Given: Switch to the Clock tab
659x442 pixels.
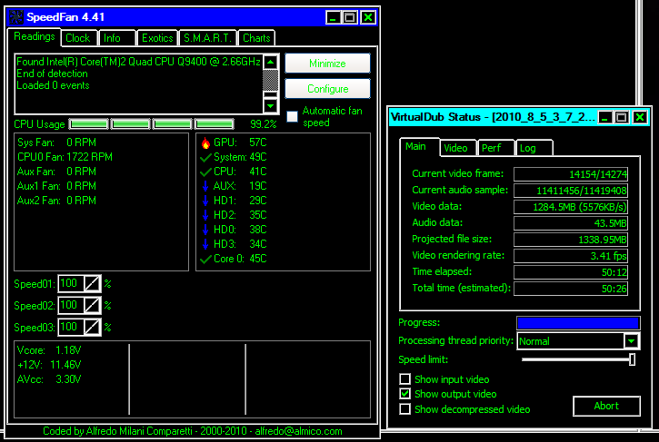Looking at the screenshot, I should (78, 38).
